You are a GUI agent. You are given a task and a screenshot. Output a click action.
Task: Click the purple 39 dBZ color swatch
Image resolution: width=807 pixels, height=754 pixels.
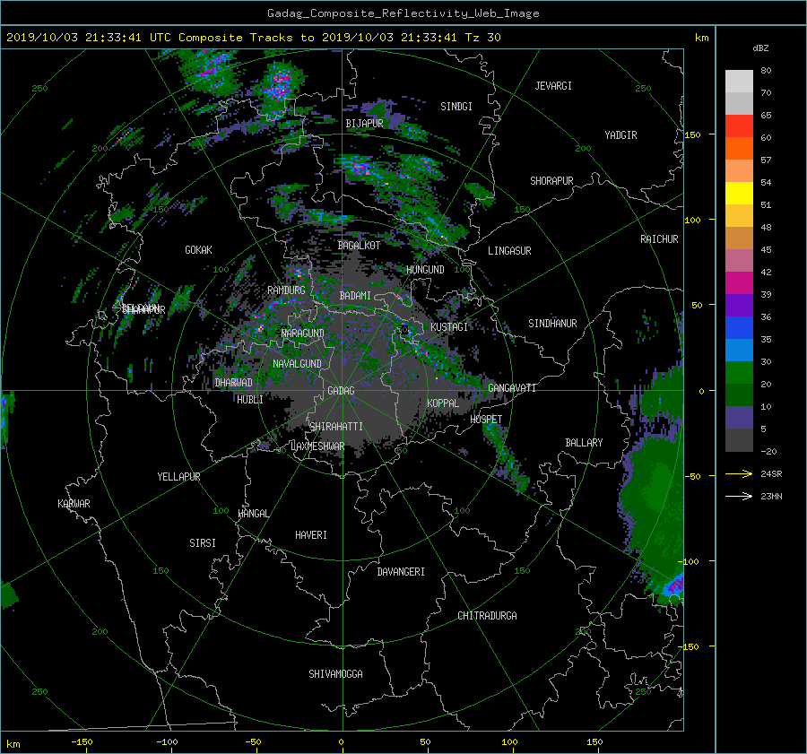pos(739,306)
